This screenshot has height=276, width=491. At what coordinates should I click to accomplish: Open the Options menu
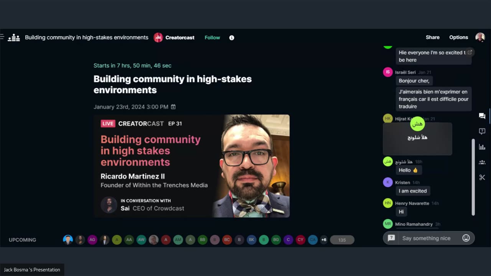[x=458, y=37]
